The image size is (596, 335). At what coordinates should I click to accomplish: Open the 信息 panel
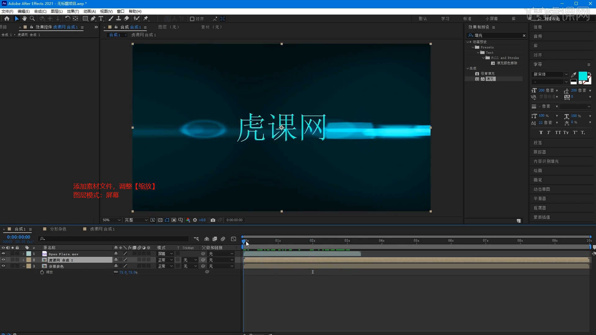tap(538, 27)
